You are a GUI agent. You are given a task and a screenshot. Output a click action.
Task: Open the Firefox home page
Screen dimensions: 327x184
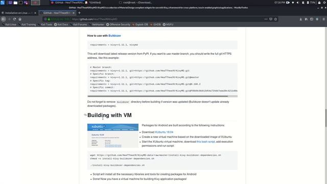click(20, 19)
